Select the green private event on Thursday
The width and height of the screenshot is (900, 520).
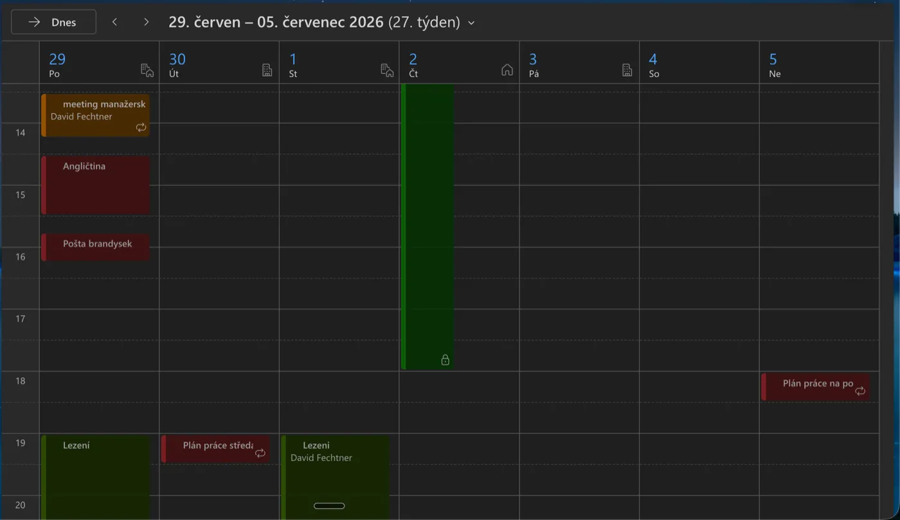428,227
